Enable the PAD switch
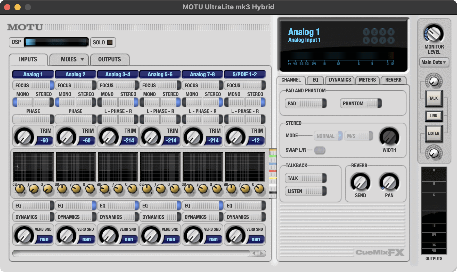 point(306,103)
